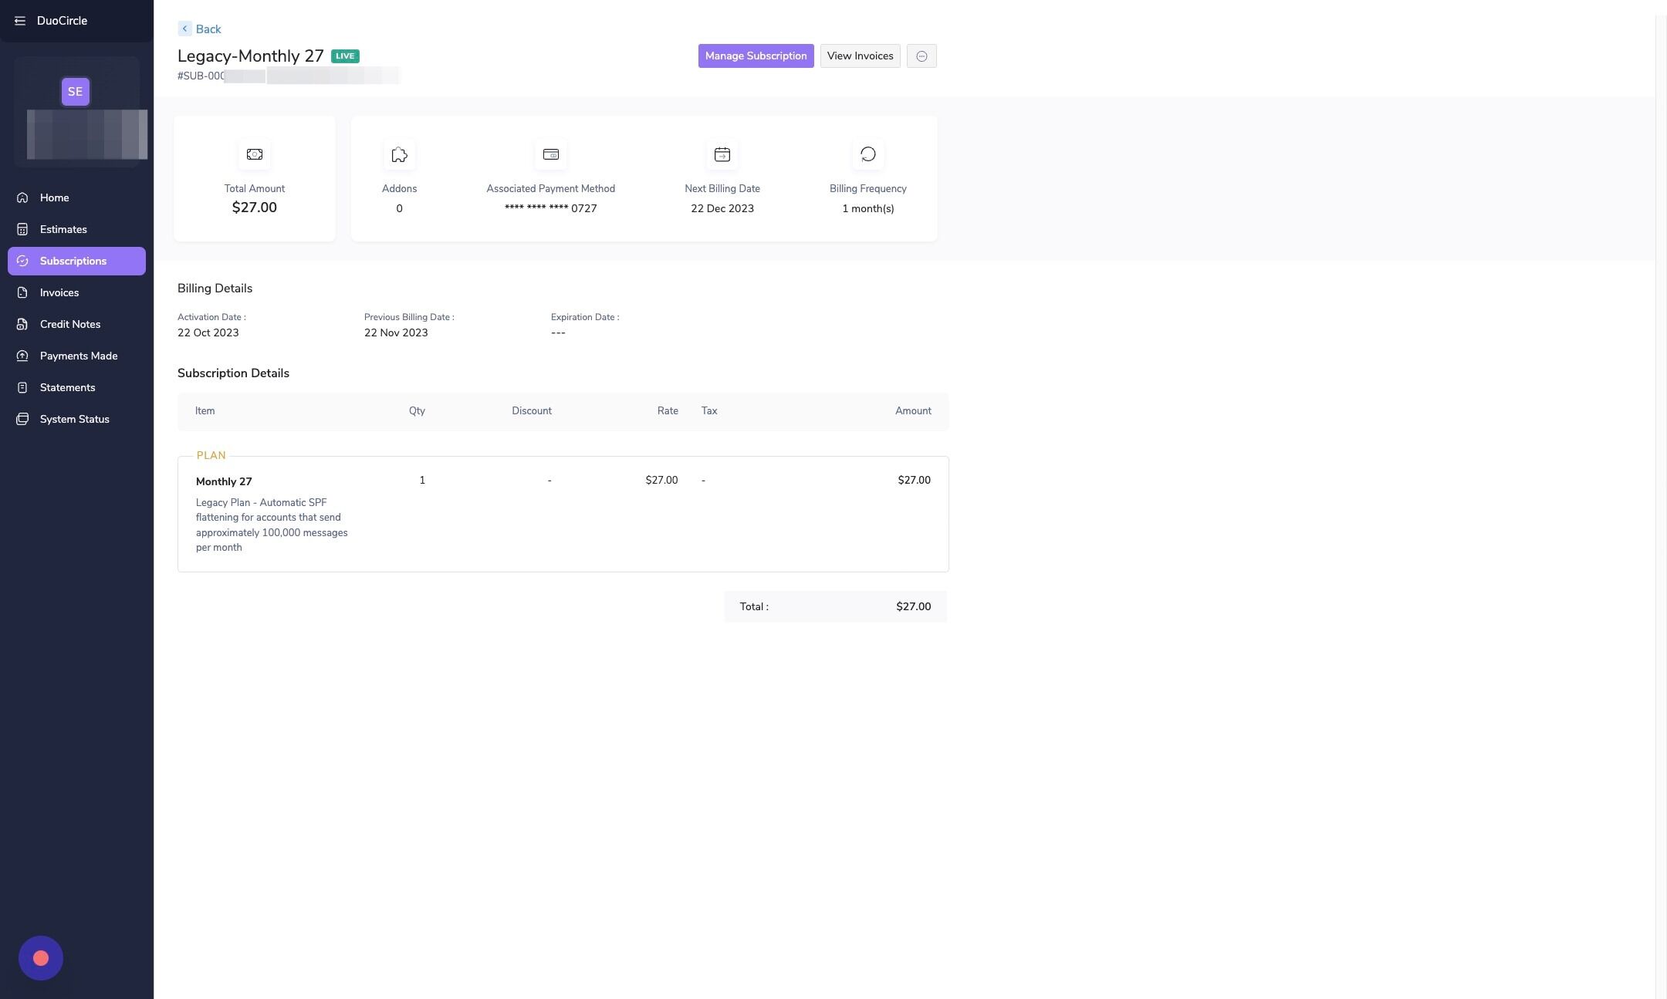Screen dimensions: 1667x999
Task: Click the Estimates calculator icon
Action: click(x=22, y=229)
